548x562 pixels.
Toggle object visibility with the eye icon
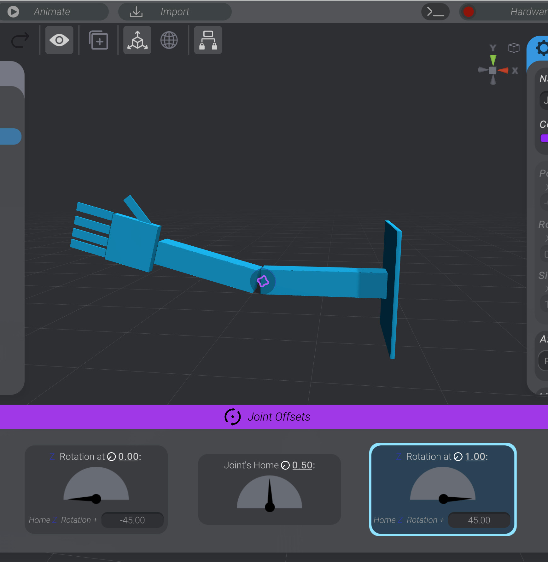[59, 40]
